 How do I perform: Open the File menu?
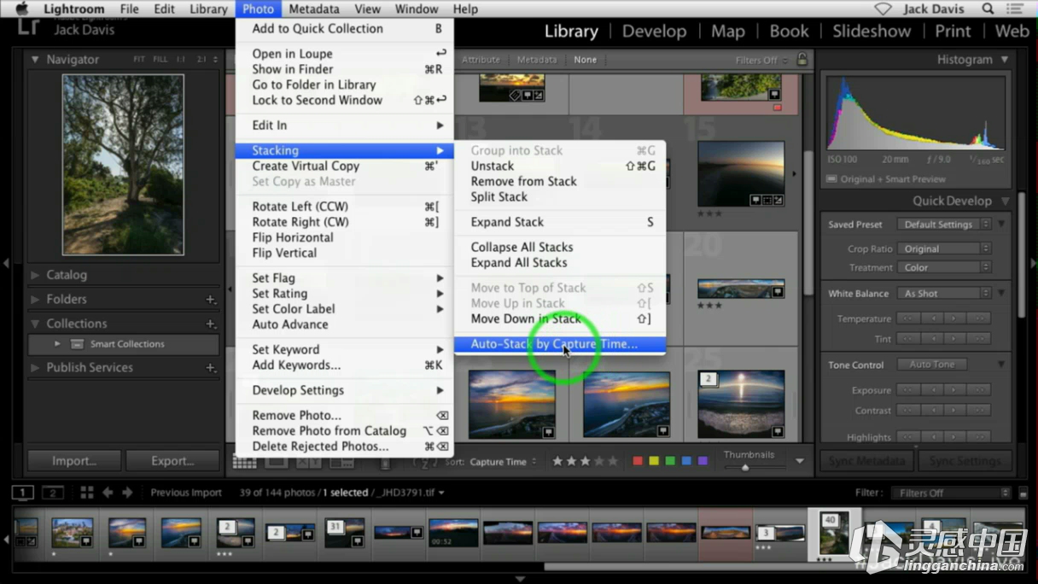tap(130, 9)
